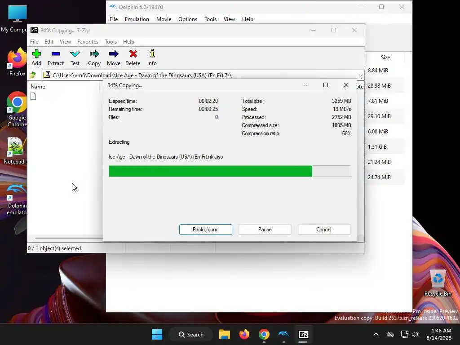Click the volume icon in system tray

pyautogui.click(x=415, y=334)
